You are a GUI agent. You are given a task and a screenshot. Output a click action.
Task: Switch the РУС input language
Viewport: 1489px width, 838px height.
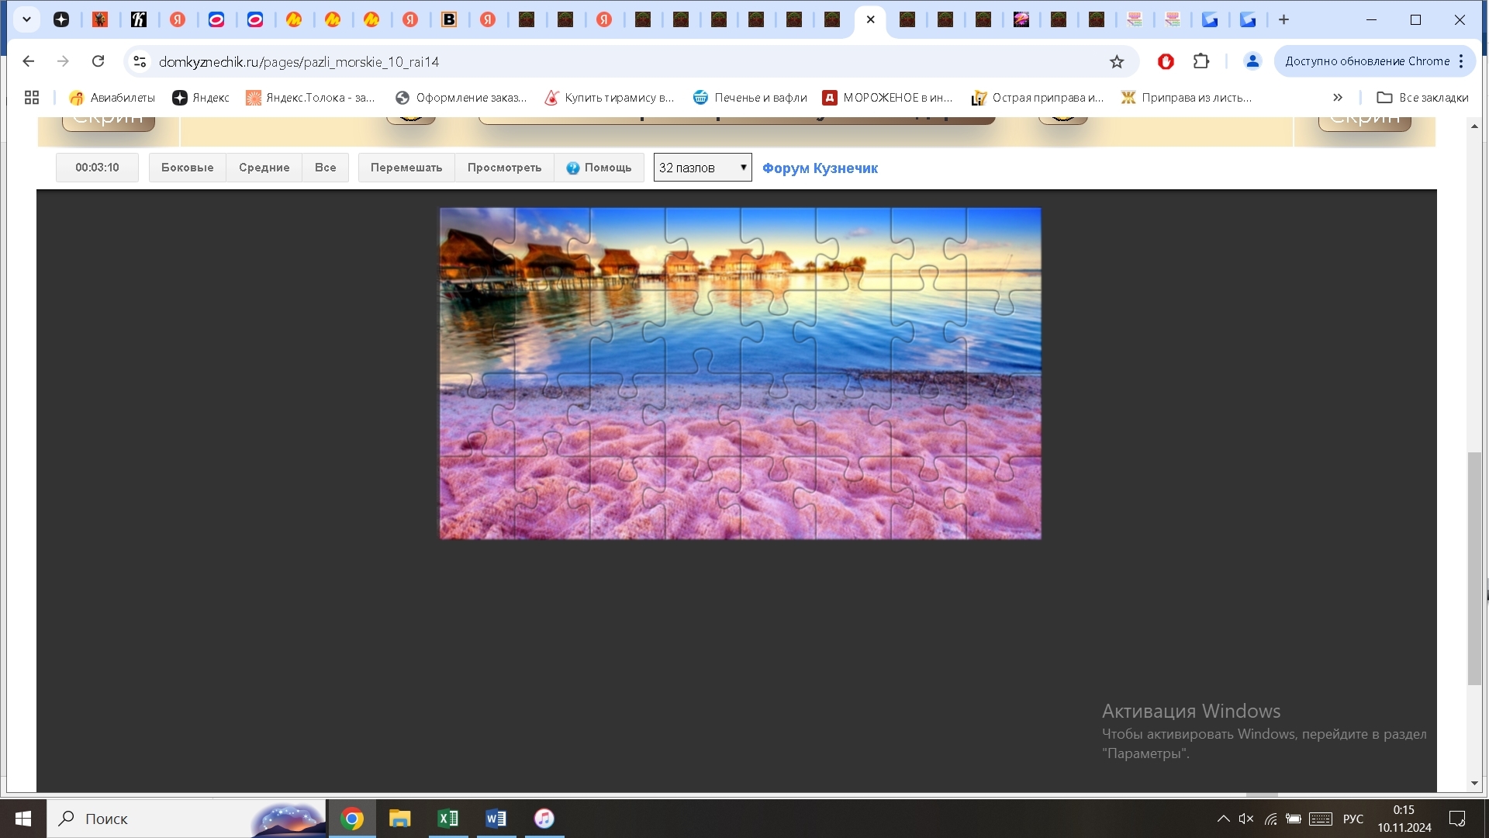(1353, 819)
